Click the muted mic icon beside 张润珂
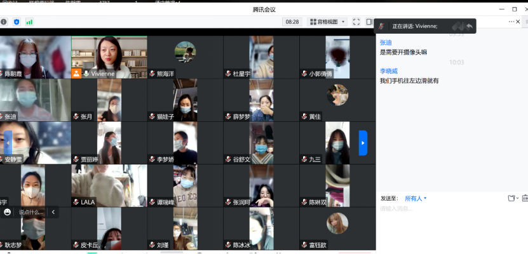The width and height of the screenshot is (528, 254). [228, 202]
